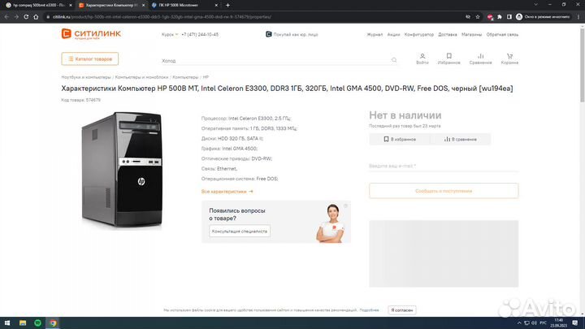
Task: Click the volume tray icon
Action: pos(534,323)
